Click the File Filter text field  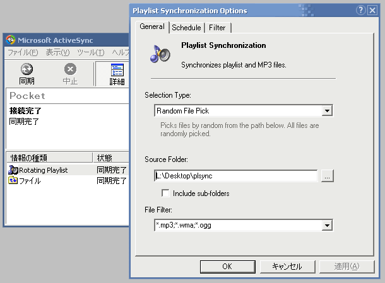238,225
